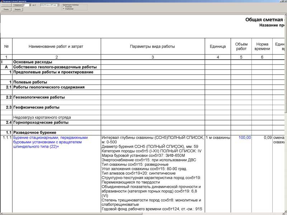The image size is (287, 215).
Task: Click the horizontal scrollbar at the bottom
Action: tap(143, 214)
